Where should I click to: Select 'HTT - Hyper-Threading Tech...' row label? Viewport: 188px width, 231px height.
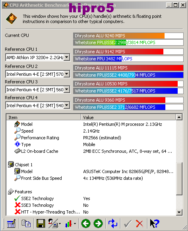click(50, 212)
